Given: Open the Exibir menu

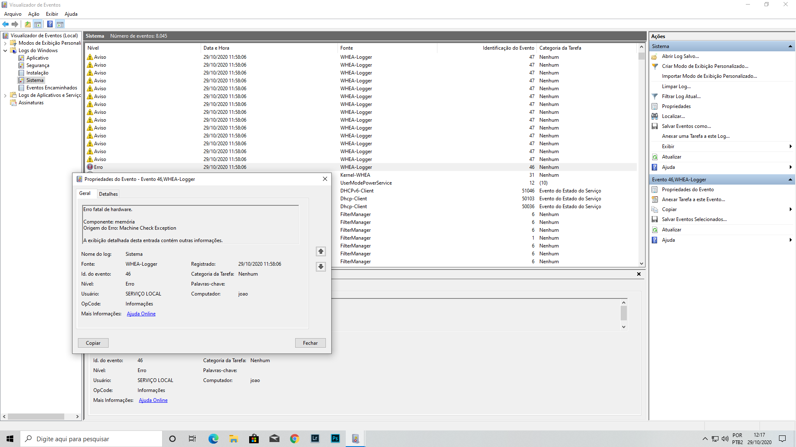Looking at the screenshot, I should [52, 14].
